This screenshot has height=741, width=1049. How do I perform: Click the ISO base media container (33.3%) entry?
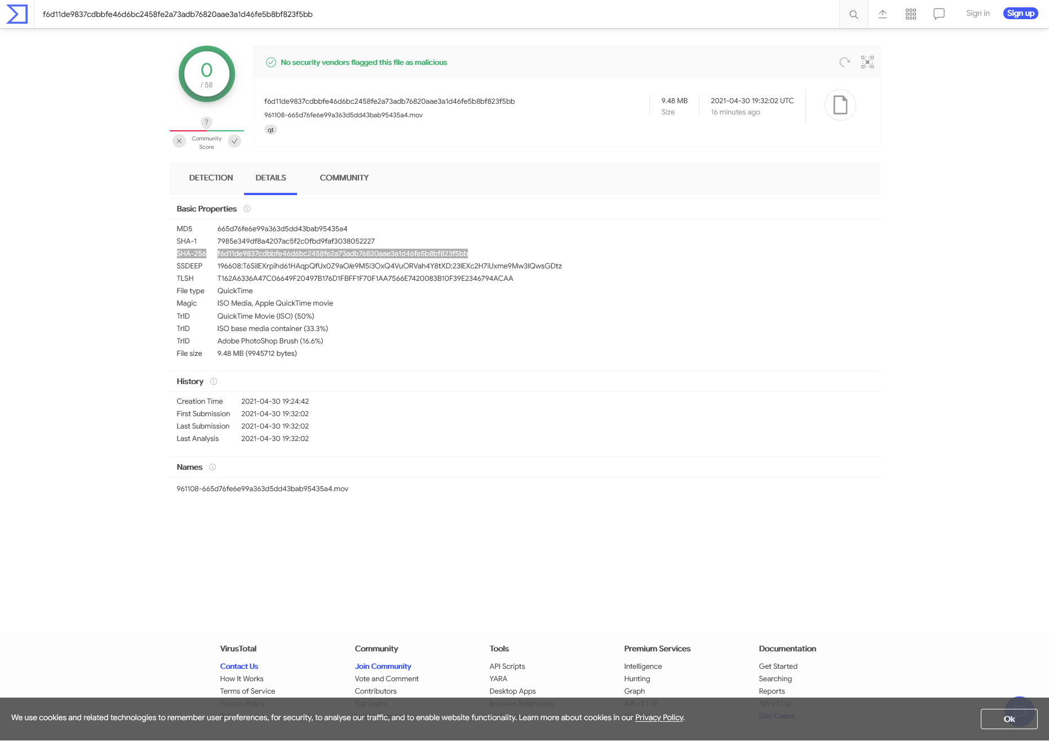pyautogui.click(x=273, y=328)
